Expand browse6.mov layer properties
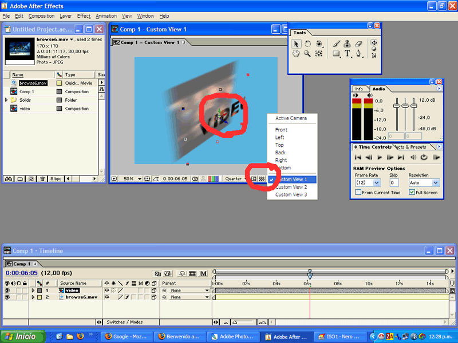 pyautogui.click(x=33, y=297)
